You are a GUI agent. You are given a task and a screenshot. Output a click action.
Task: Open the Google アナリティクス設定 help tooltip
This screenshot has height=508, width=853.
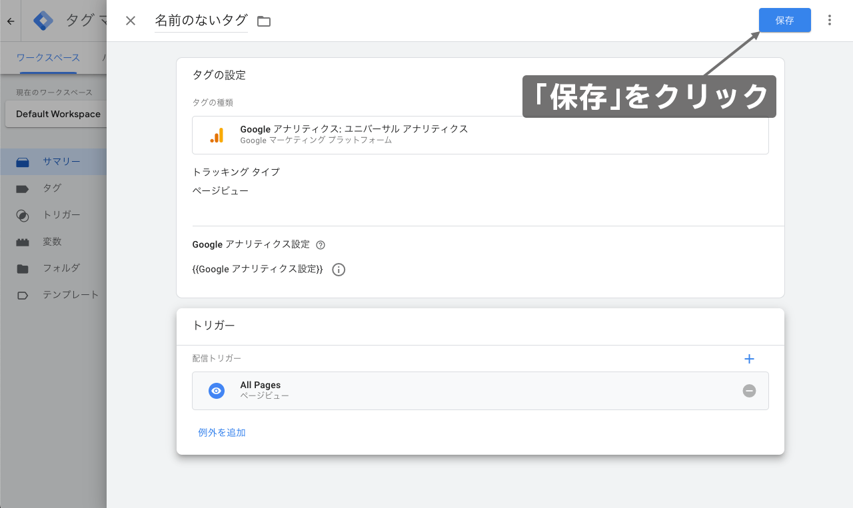point(321,244)
